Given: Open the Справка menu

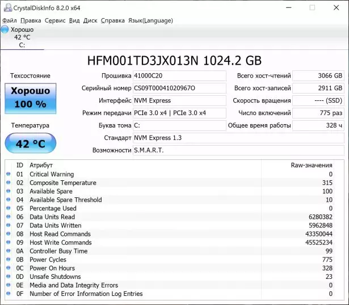Looking at the screenshot, I should pyautogui.click(x=113, y=20).
